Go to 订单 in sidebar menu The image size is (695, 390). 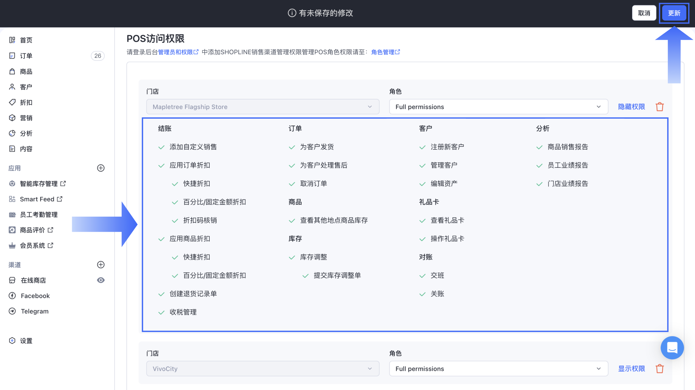tap(26, 56)
